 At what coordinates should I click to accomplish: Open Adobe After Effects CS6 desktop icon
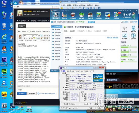pyautogui.click(x=4, y=62)
